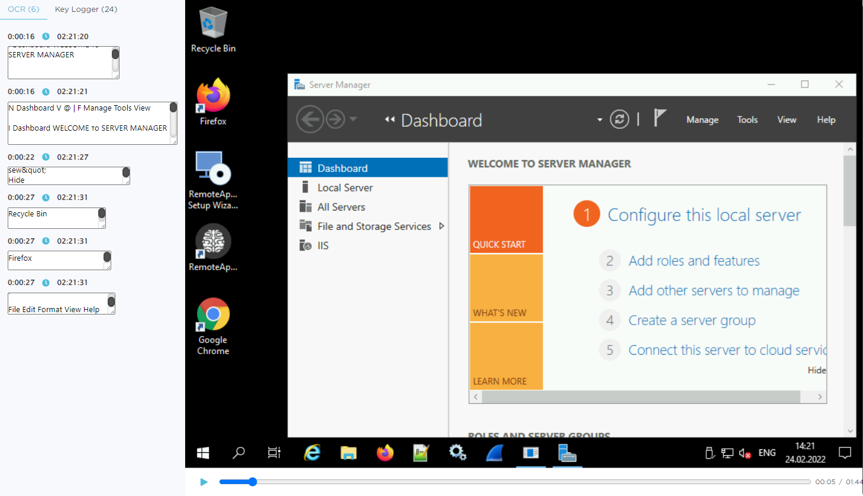Click the clock icon beside 02:21:20

(46, 37)
